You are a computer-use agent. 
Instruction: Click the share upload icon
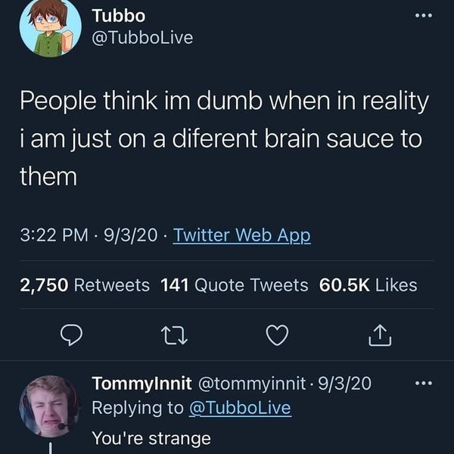381,334
